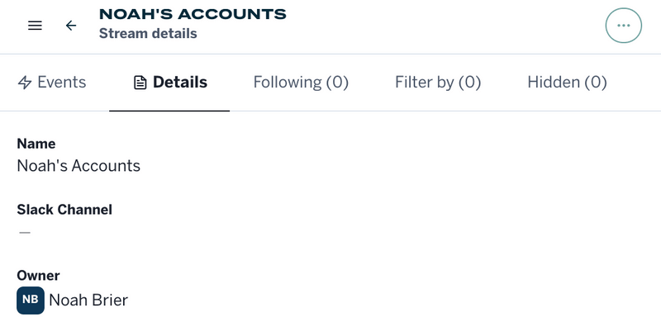Select the Details tab

[179, 83]
